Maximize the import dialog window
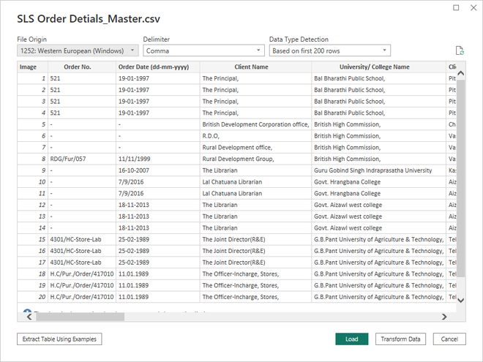The image size is (483, 362). pyautogui.click(x=456, y=8)
